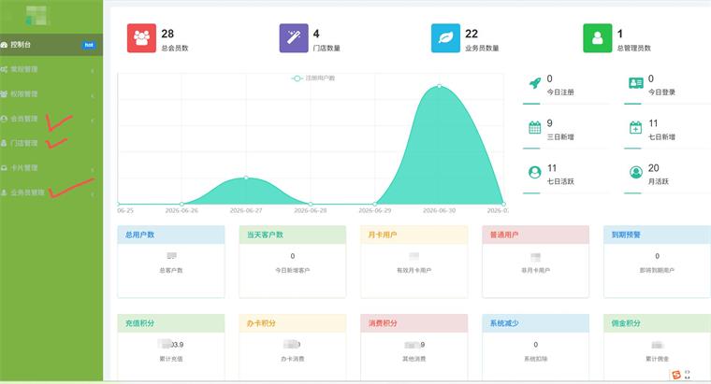Select the 佣金积分 card header
Viewport: 711px width, 384px height.
(x=658, y=323)
